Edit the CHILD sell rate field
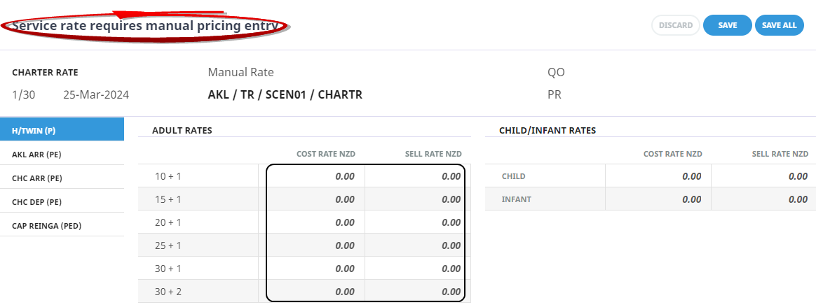This screenshot has width=816, height=307. tap(763, 176)
